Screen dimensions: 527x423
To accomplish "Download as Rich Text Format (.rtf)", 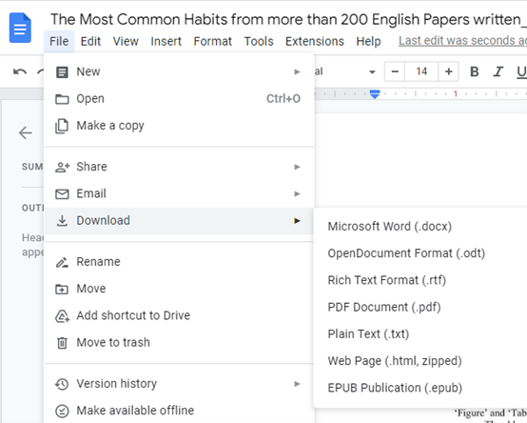I will 420,280.
